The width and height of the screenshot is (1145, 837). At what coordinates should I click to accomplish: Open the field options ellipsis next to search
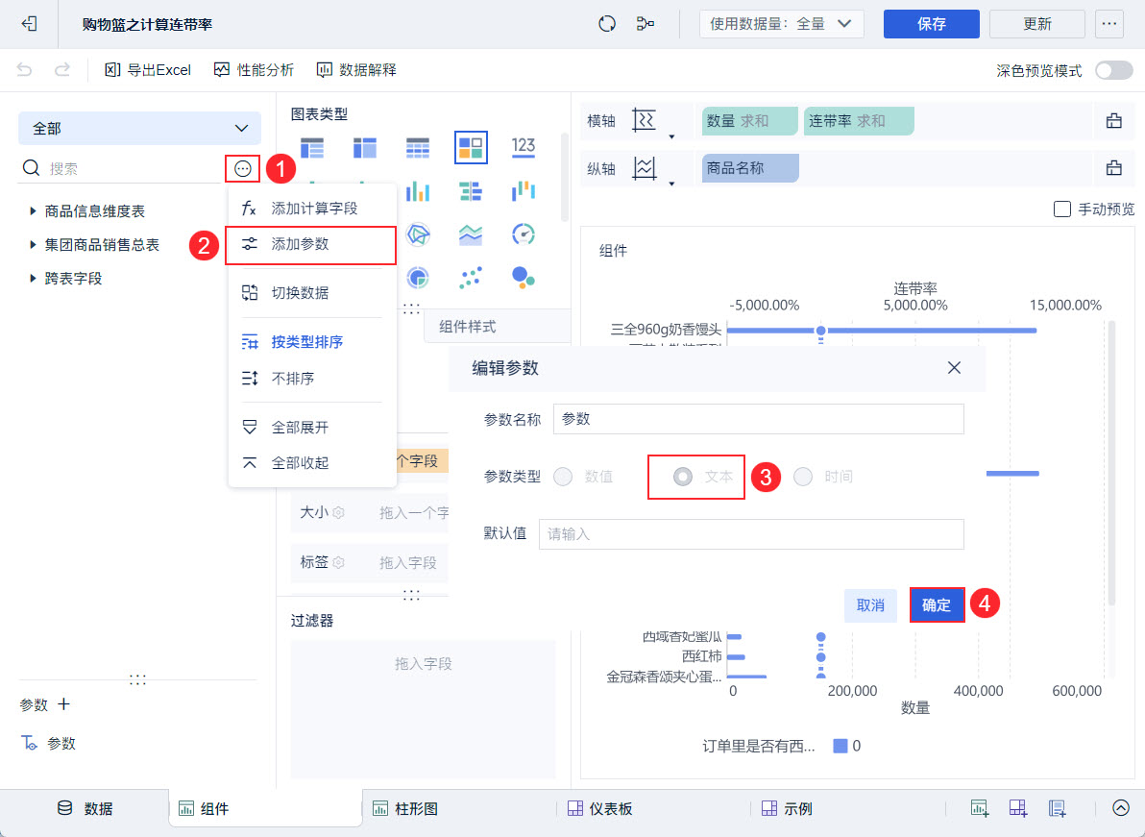click(x=243, y=169)
